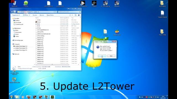Open Netzwerk in the navigation pane
The height and width of the screenshot is (99, 177).
coord(17,54)
